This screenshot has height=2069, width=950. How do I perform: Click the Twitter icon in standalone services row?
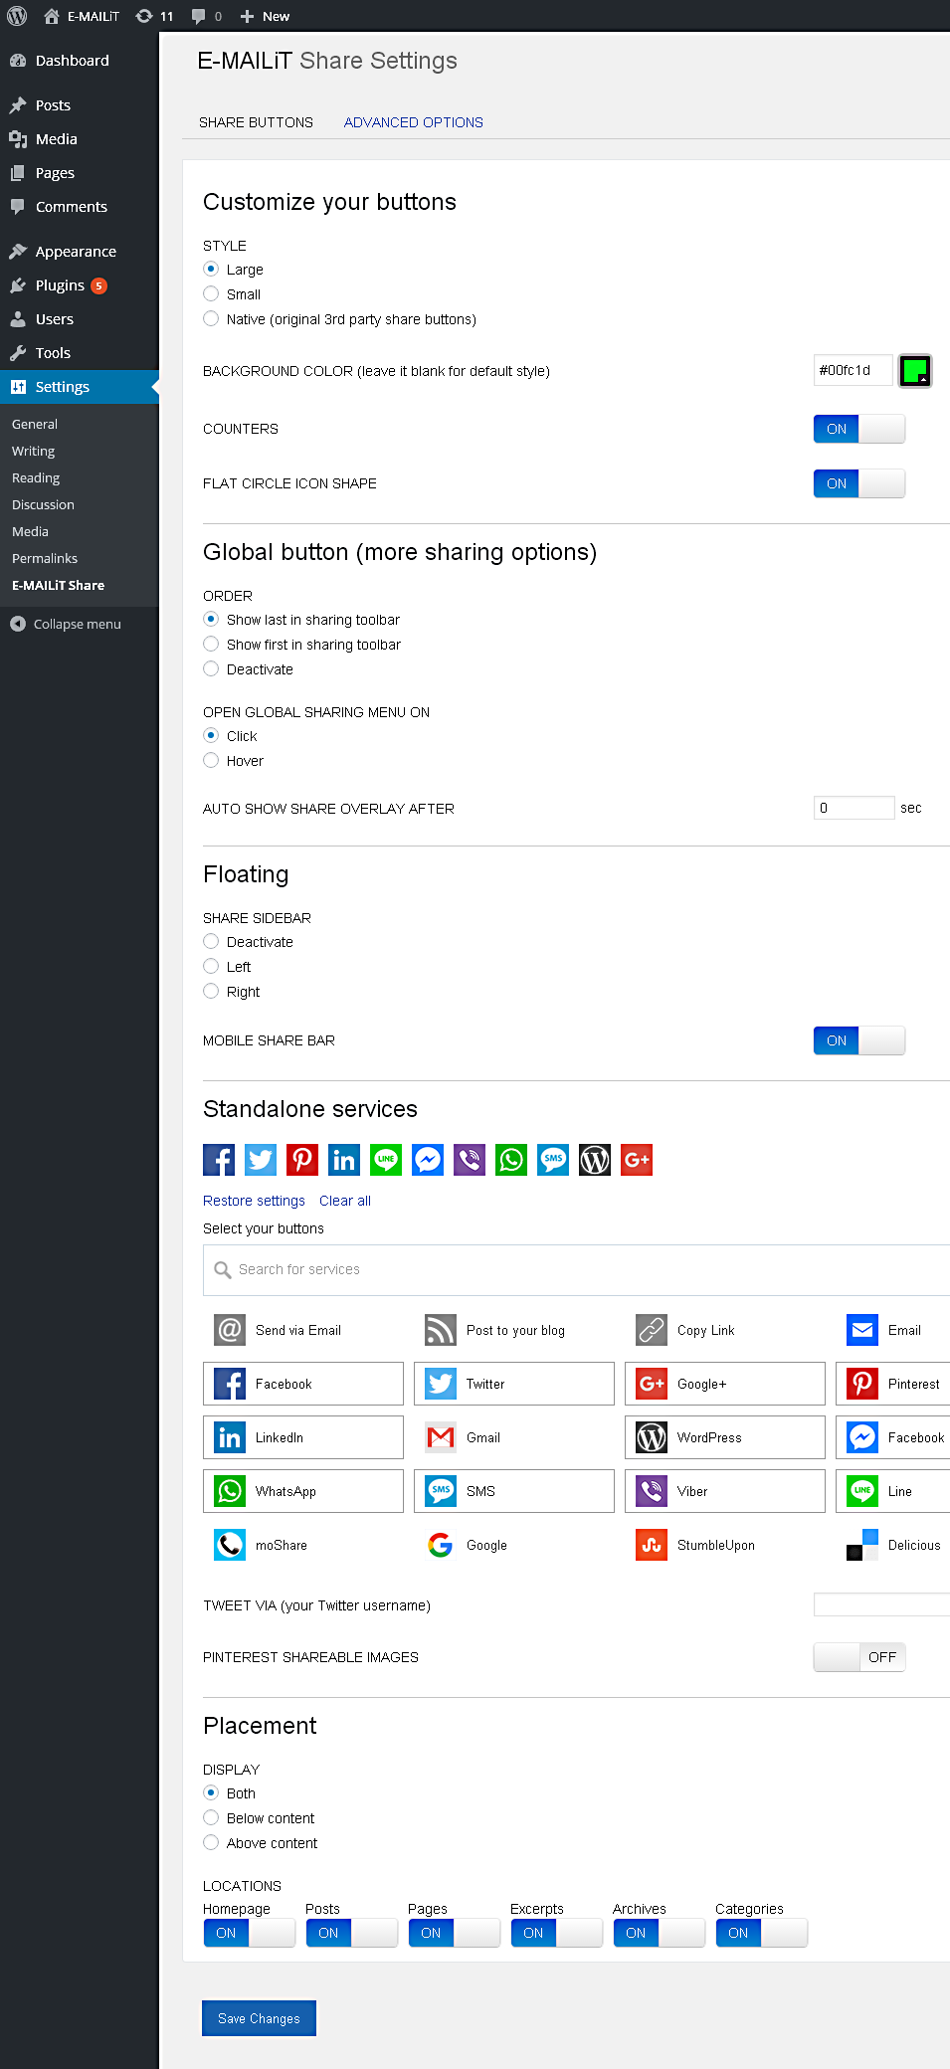click(261, 1160)
